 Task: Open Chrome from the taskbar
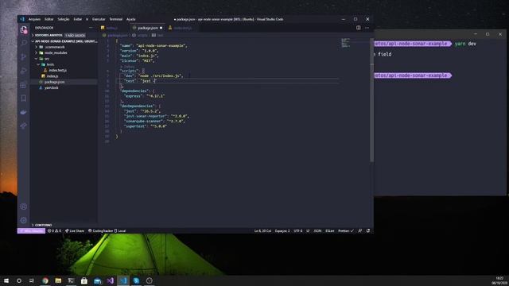click(x=45, y=280)
